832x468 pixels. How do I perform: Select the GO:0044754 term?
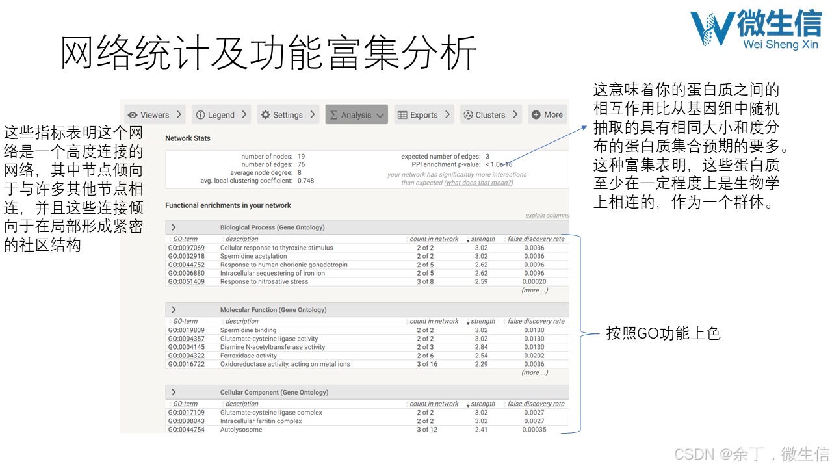187,429
